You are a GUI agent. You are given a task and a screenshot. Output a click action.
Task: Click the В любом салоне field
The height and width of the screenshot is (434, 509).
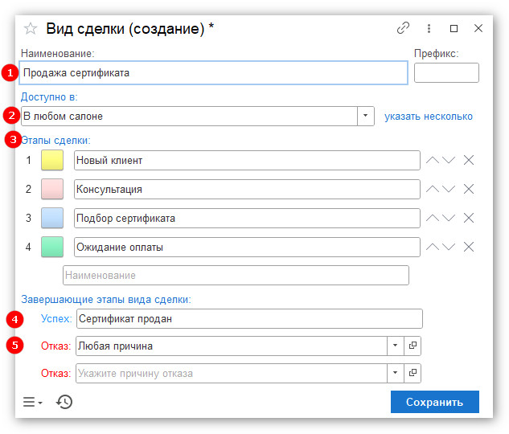tap(189, 116)
